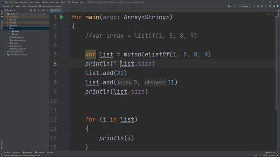Click the Run with Coverage icon in toolbar
Image resolution: width=280 pixels, height=157 pixels.
click(x=262, y=6)
